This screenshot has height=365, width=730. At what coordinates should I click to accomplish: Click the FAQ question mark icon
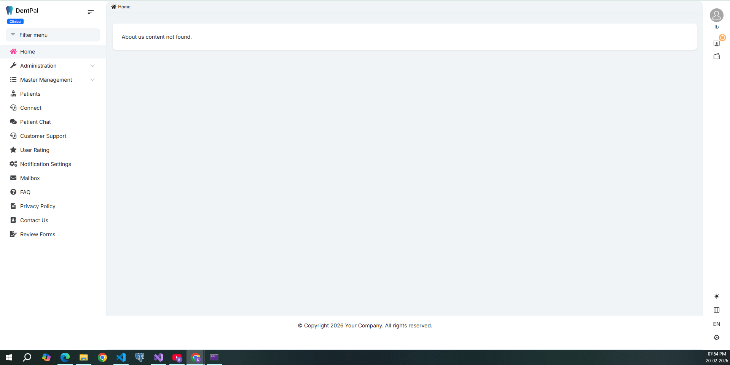coord(13,192)
